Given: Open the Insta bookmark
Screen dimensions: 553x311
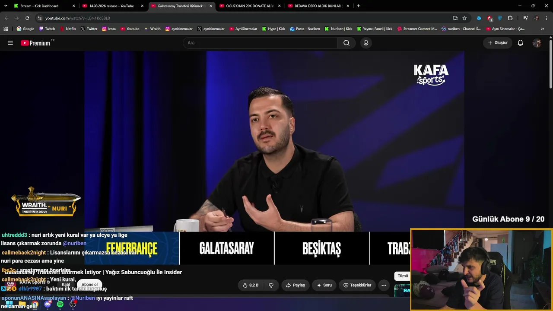Looking at the screenshot, I should click(x=109, y=29).
